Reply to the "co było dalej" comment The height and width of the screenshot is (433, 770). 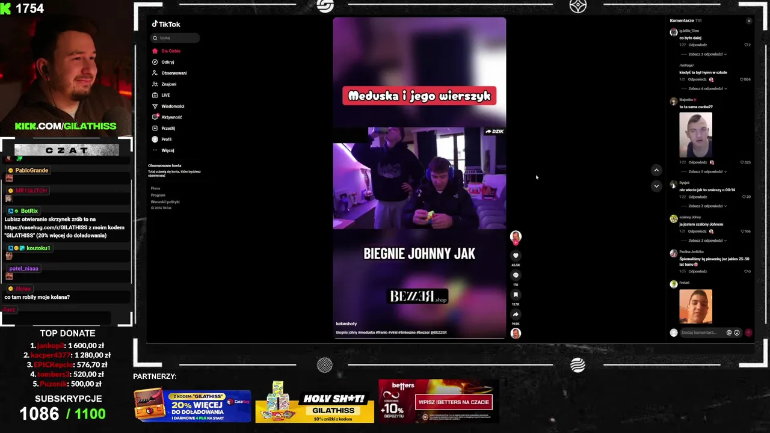[698, 45]
